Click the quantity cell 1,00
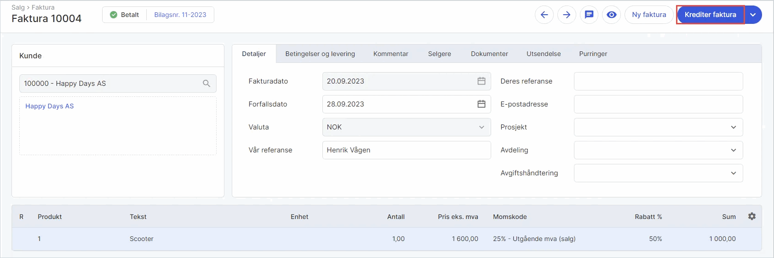Viewport: 774px width, 258px height. click(398, 239)
